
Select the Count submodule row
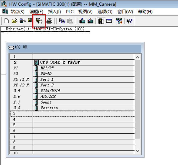pyautogui.click(x=72, y=102)
